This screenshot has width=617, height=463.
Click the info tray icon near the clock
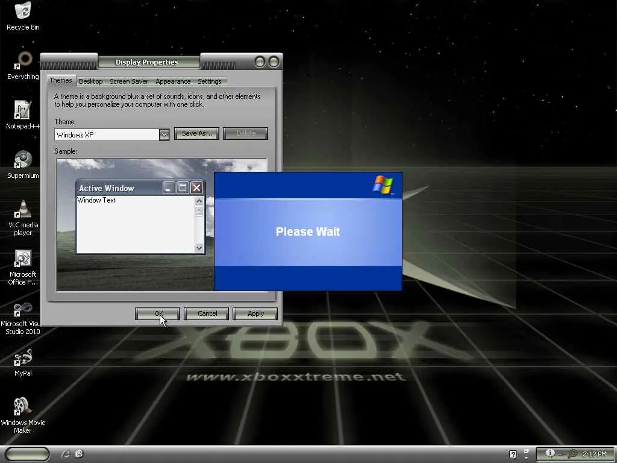click(550, 453)
